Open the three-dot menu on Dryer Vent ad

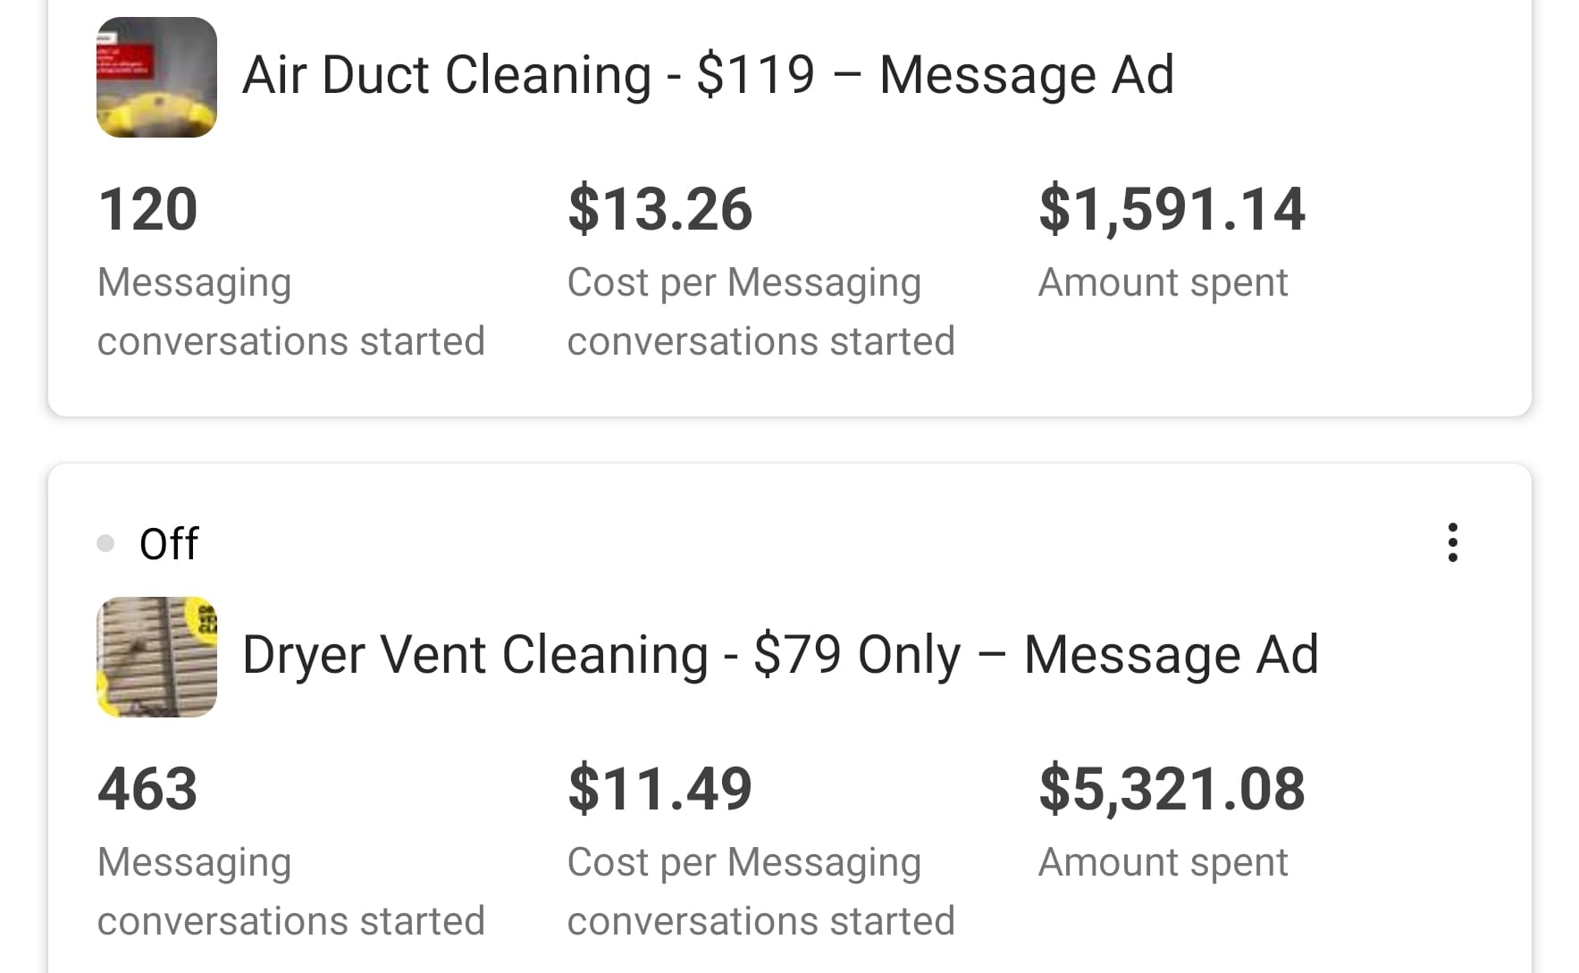pyautogui.click(x=1452, y=542)
